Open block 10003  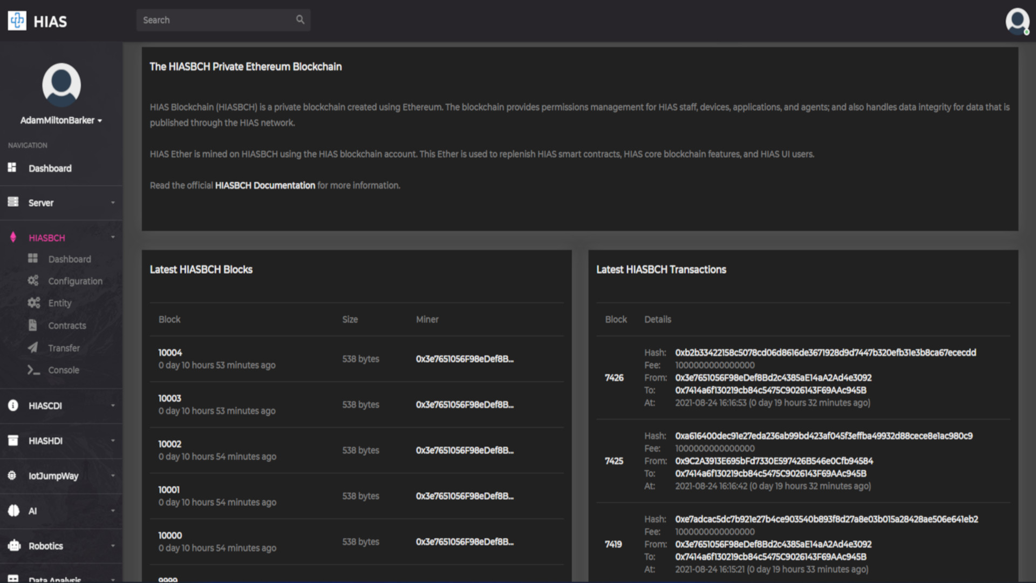tap(169, 398)
